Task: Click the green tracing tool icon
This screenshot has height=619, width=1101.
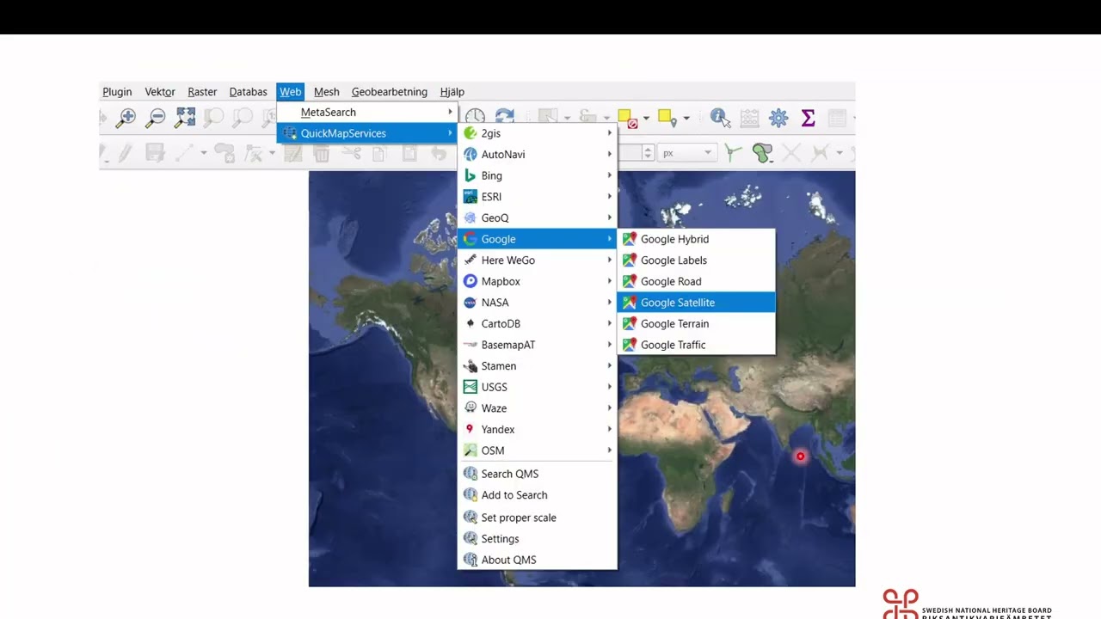Action: tap(733, 153)
